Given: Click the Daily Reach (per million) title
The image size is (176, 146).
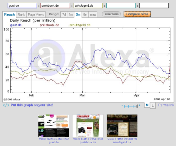Looking at the screenshot, I should click(x=33, y=20).
